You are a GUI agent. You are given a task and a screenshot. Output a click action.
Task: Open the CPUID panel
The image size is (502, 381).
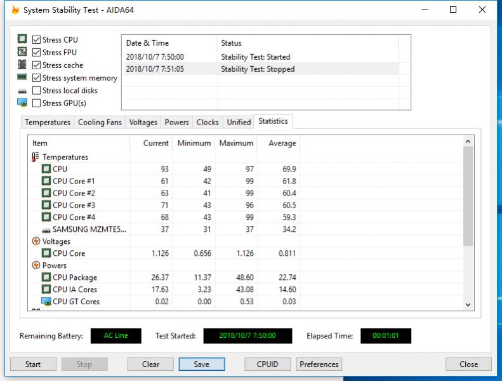(x=268, y=364)
